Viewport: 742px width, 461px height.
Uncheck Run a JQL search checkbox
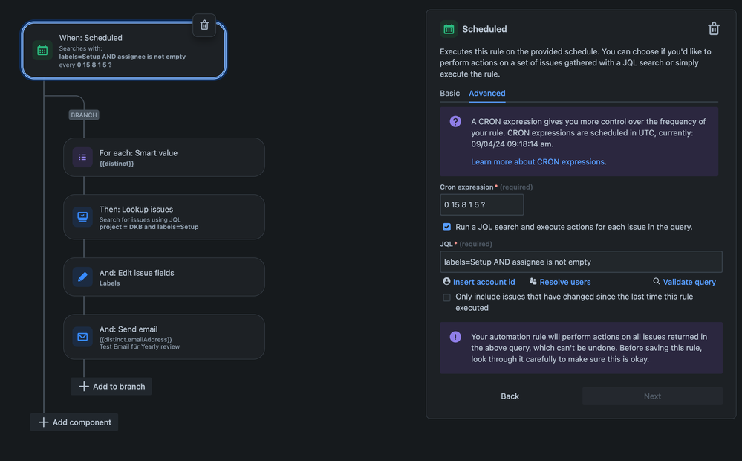point(446,227)
